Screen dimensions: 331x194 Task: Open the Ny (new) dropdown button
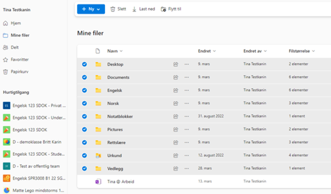point(91,9)
